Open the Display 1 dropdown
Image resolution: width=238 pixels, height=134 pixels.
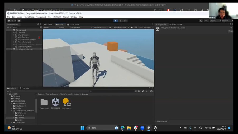coord(63,27)
